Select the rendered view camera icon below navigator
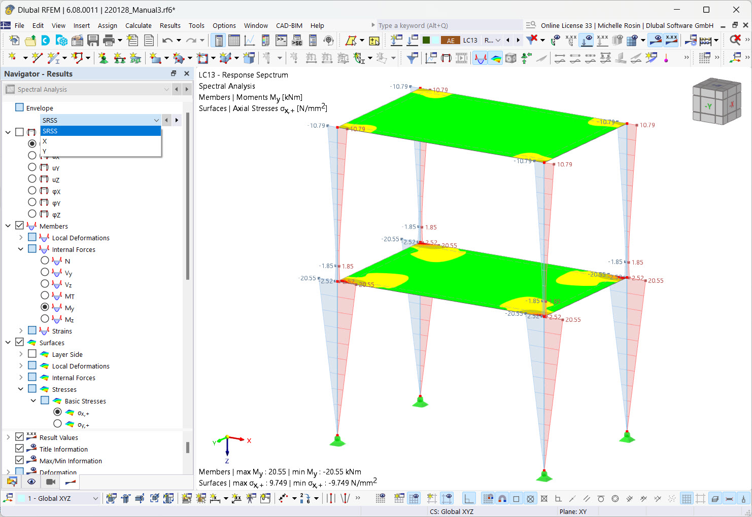The height and width of the screenshot is (517, 752). 50,482
